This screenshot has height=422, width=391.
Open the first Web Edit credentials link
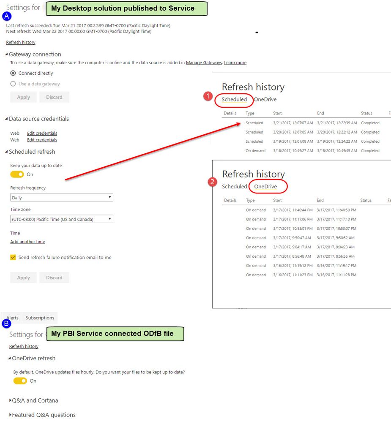coord(42,133)
